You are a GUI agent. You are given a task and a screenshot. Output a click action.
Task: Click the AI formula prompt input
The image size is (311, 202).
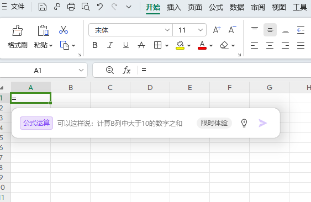(x=120, y=123)
